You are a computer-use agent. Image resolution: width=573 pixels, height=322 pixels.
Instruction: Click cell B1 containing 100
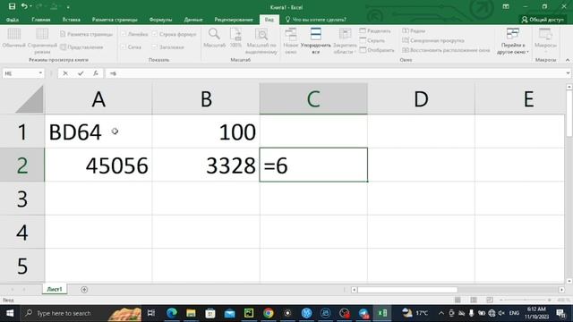(206, 131)
